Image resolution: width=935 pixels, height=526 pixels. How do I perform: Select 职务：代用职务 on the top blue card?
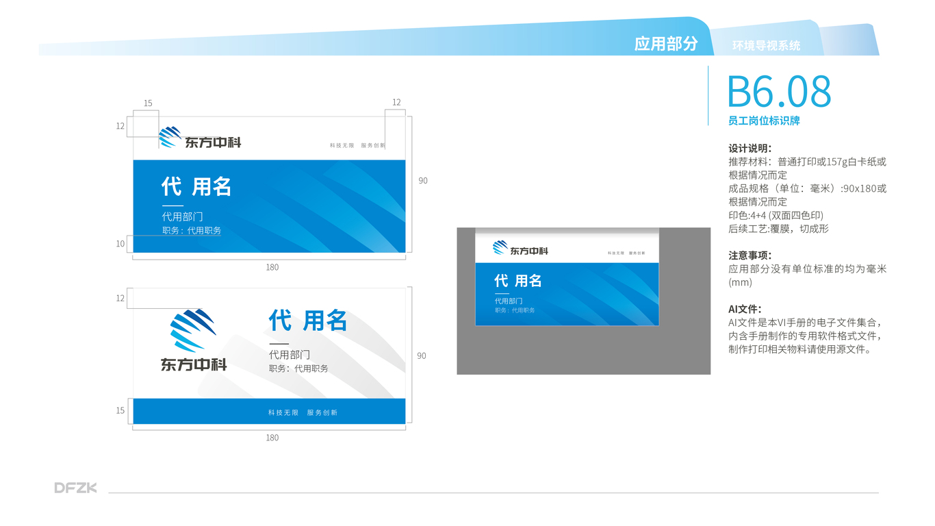click(192, 231)
